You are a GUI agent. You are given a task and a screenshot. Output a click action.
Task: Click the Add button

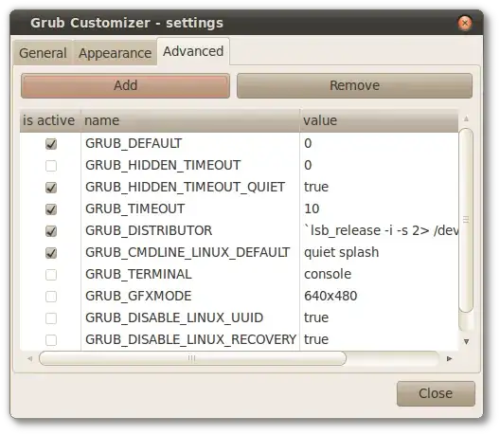(x=125, y=85)
